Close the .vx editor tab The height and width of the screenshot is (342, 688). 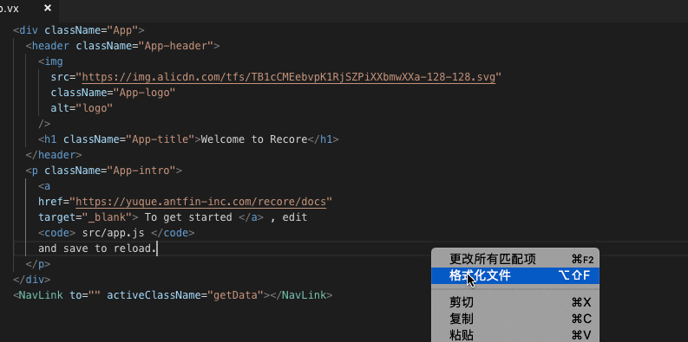click(48, 8)
